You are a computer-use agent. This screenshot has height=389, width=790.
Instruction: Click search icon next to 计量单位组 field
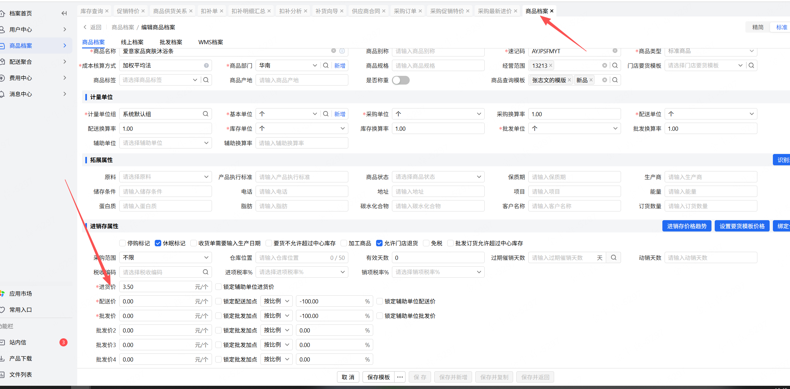point(205,114)
